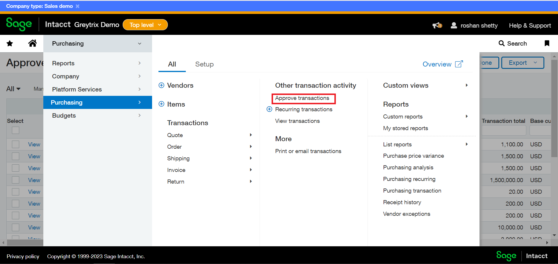Click the favorites star icon
The height and width of the screenshot is (264, 558).
click(10, 44)
